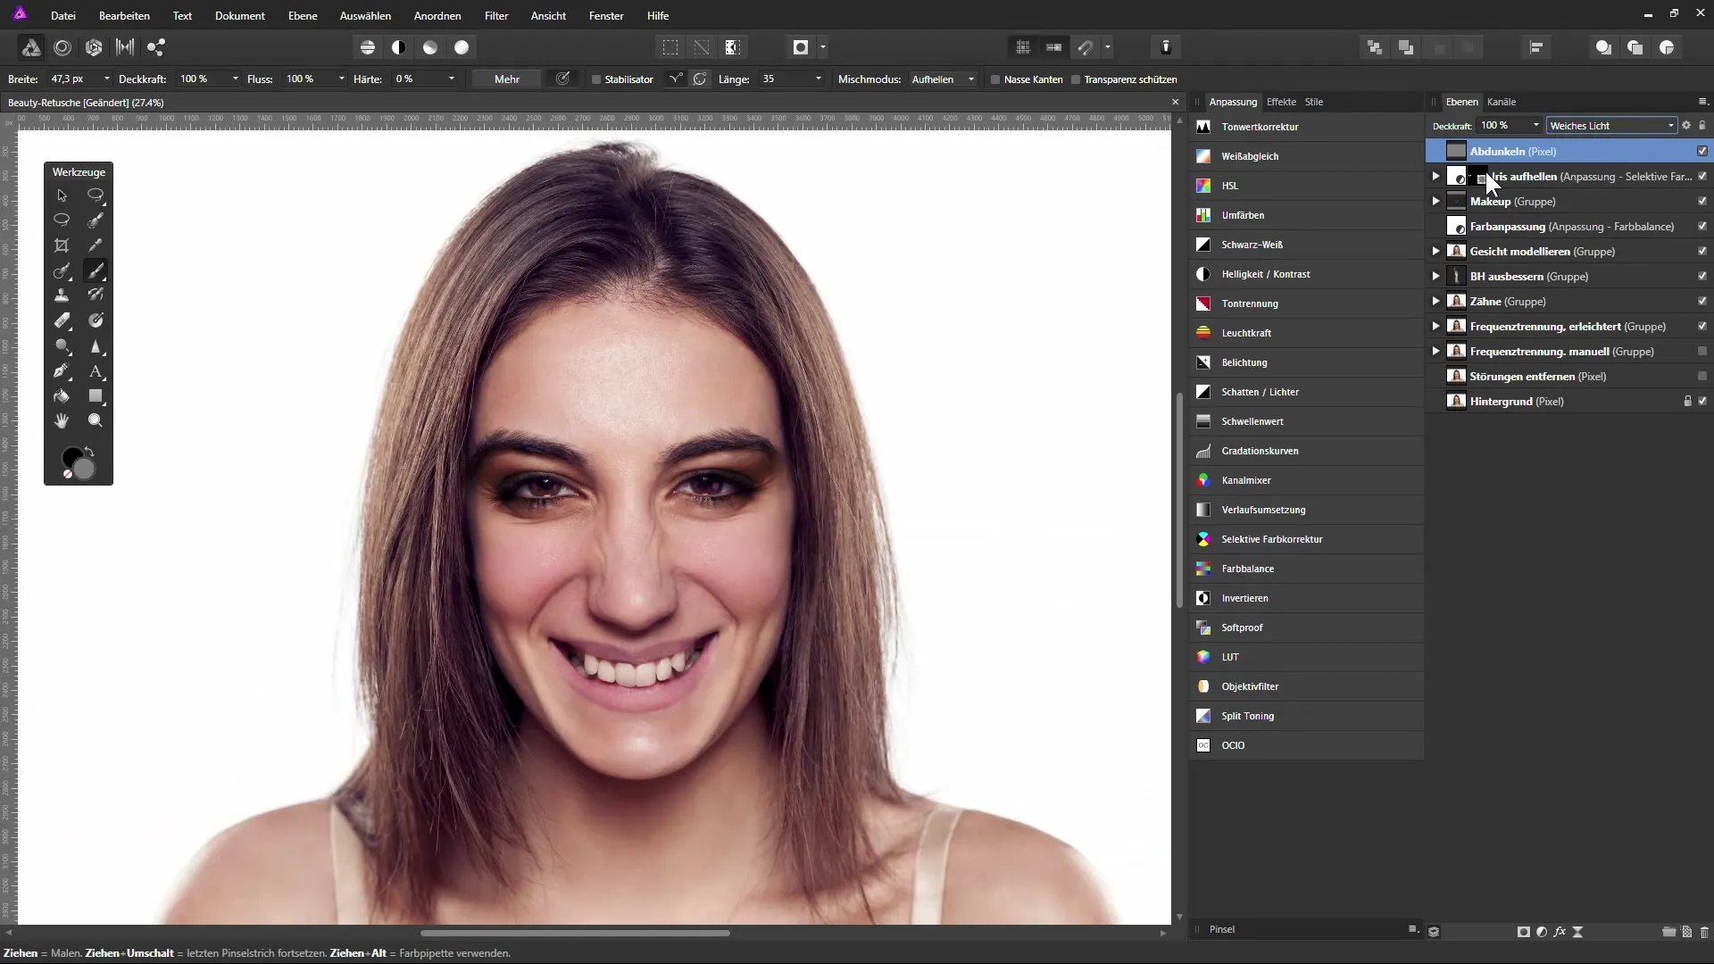
Task: Show the Frequenztrennung, manuell group
Action: click(x=1702, y=352)
